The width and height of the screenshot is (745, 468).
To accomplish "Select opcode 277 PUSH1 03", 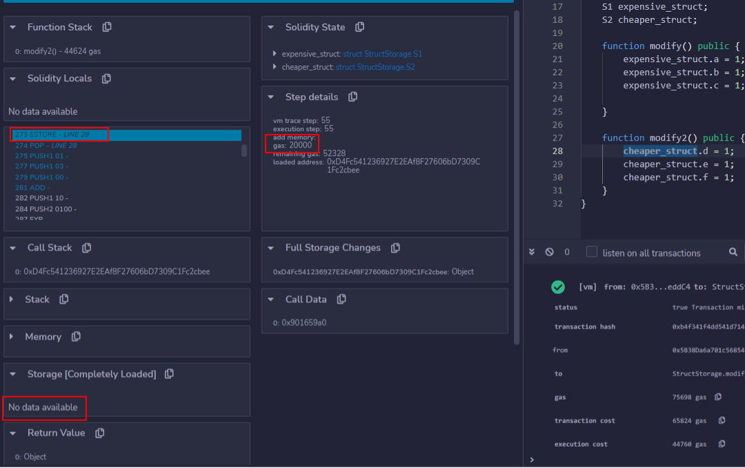I will coord(42,166).
